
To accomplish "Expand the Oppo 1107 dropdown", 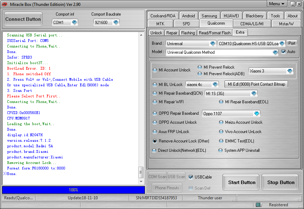I will click(x=257, y=113).
